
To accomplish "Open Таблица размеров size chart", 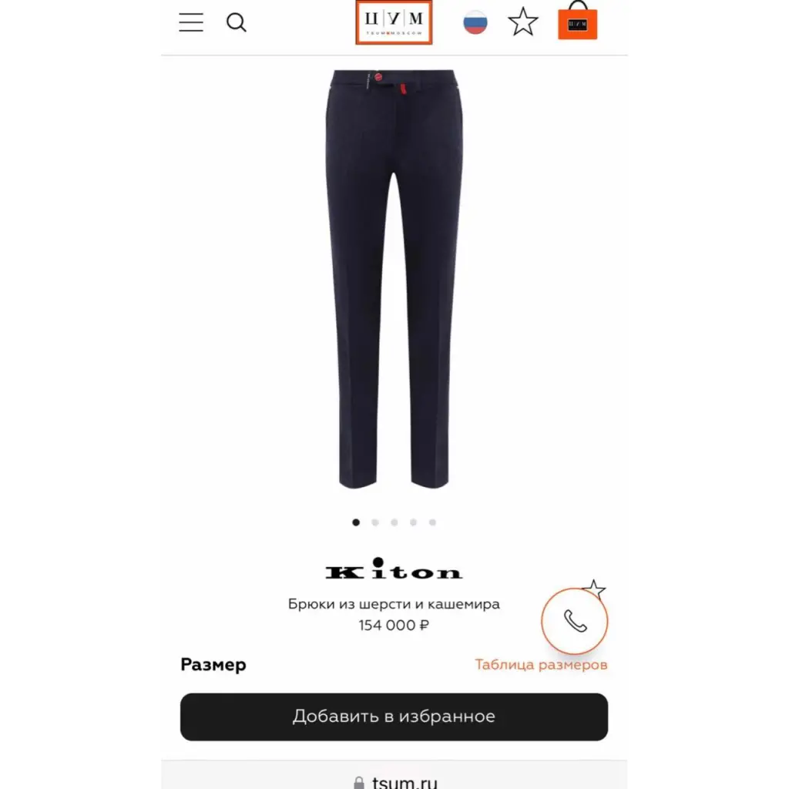I will click(541, 665).
